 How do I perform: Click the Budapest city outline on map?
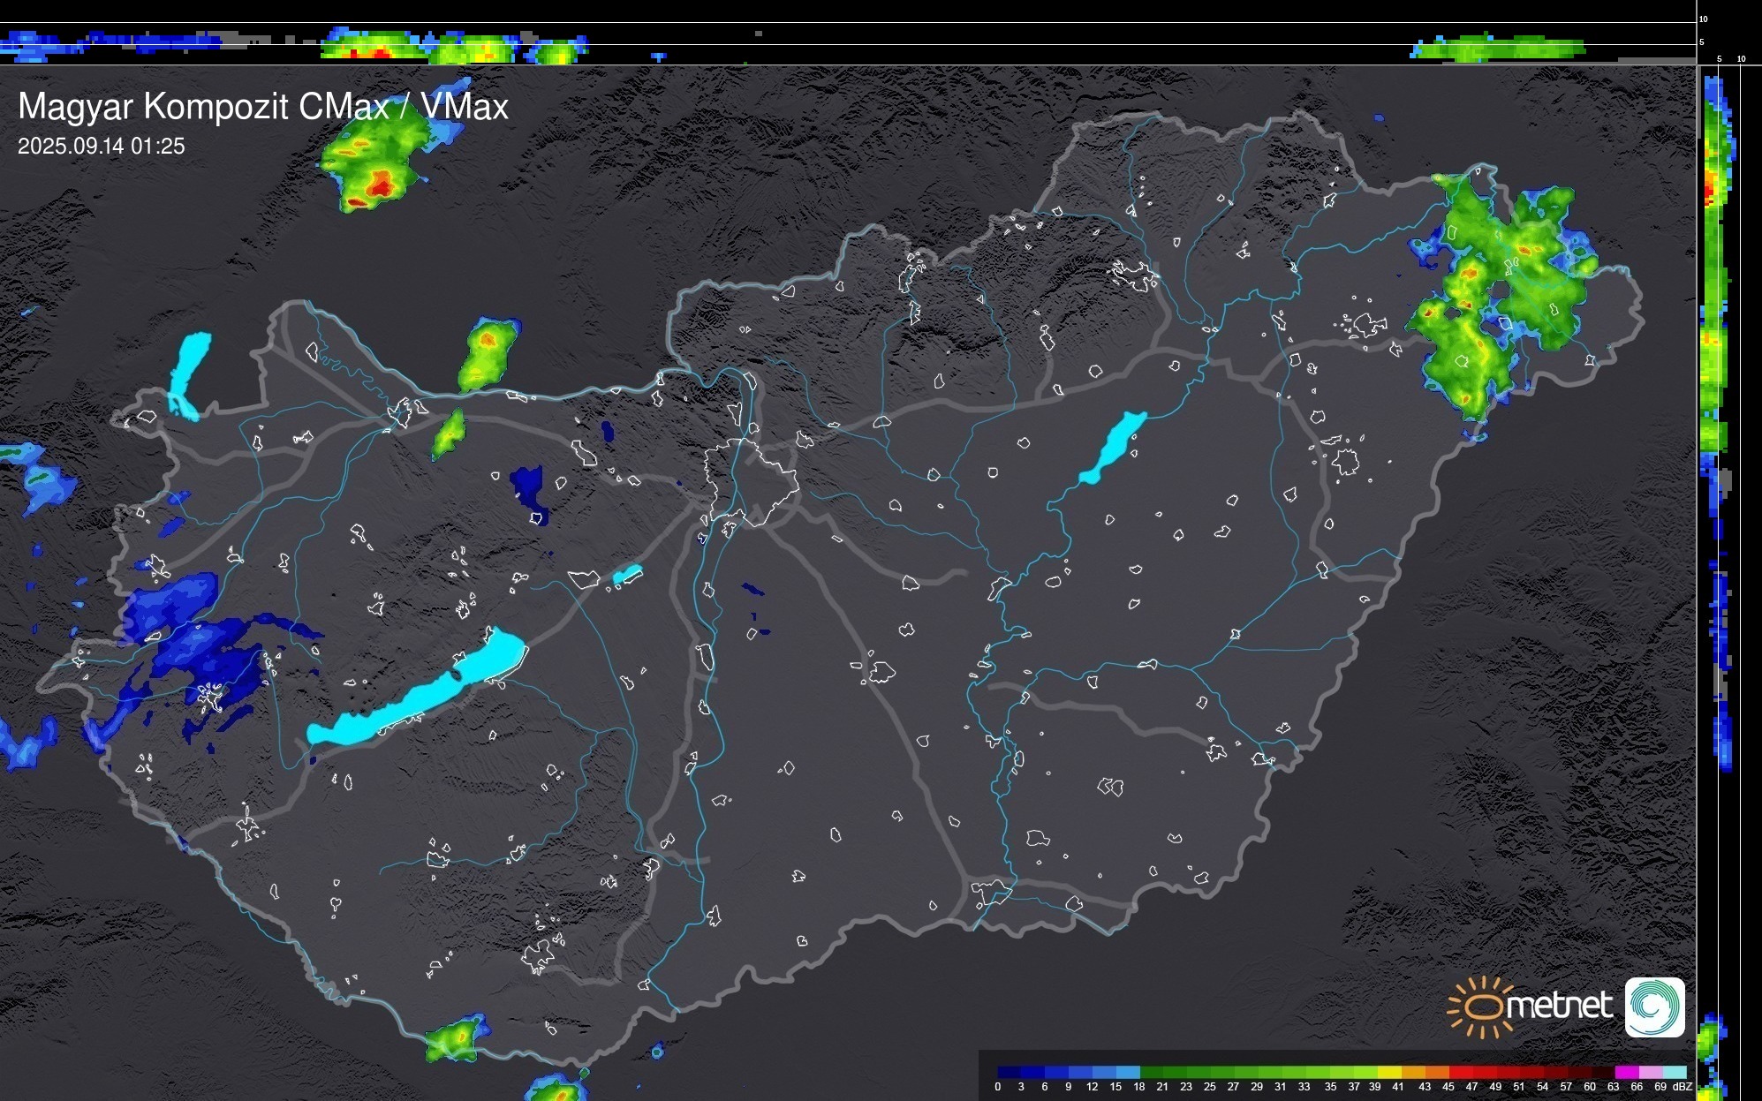point(751,481)
